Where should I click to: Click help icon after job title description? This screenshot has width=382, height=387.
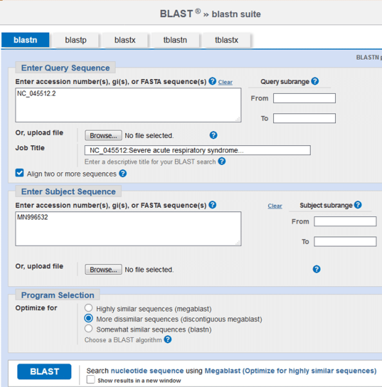coord(222,161)
